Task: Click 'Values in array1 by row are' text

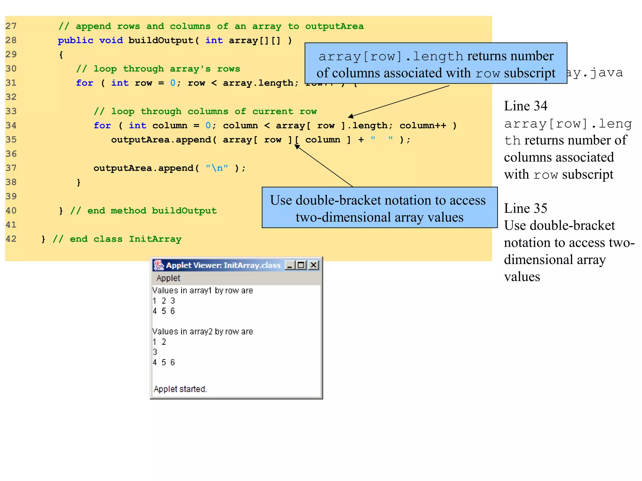Action: [x=203, y=291]
